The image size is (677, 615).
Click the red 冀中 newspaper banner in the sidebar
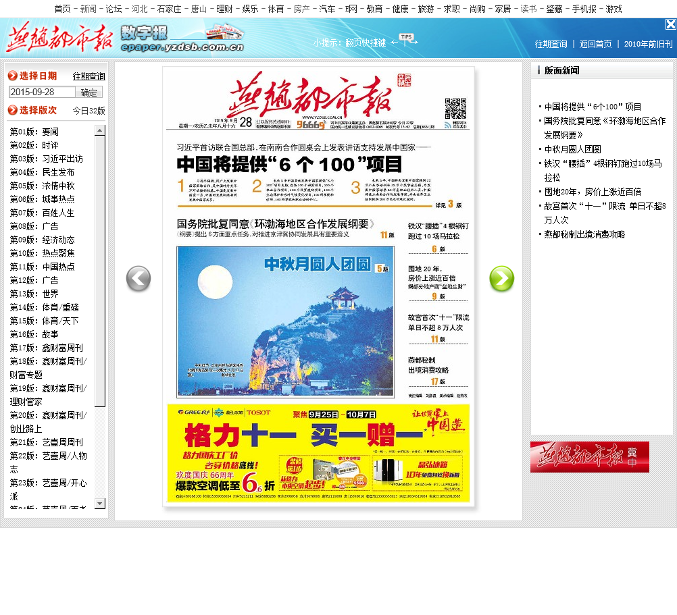pyautogui.click(x=589, y=457)
